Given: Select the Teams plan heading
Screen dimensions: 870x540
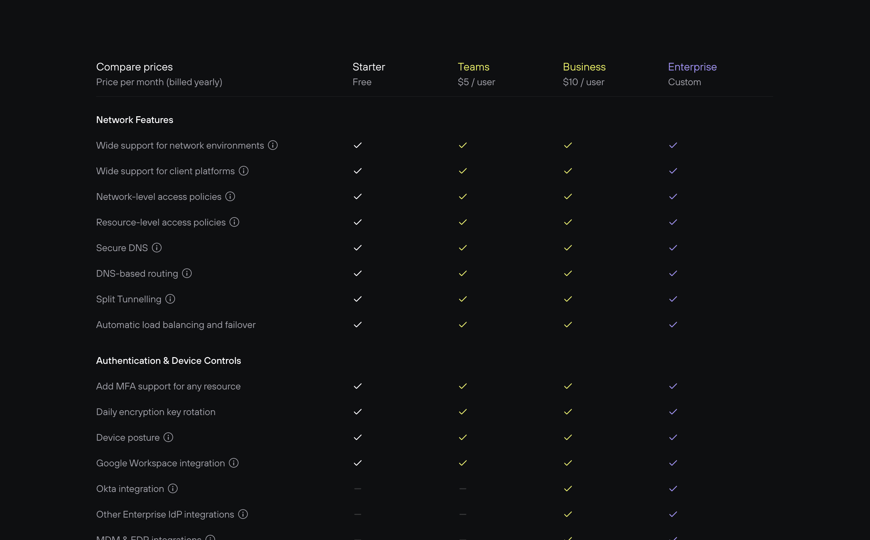Looking at the screenshot, I should 473,67.
